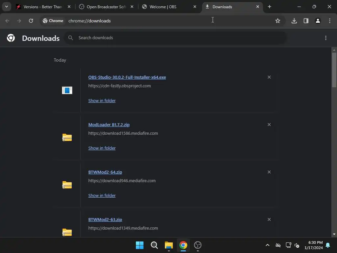
Task: Open a new tab with plus button
Action: click(x=269, y=7)
